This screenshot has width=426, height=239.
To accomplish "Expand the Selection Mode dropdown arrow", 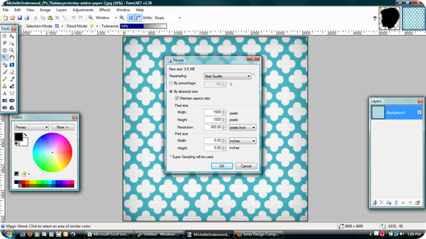I will (62, 27).
